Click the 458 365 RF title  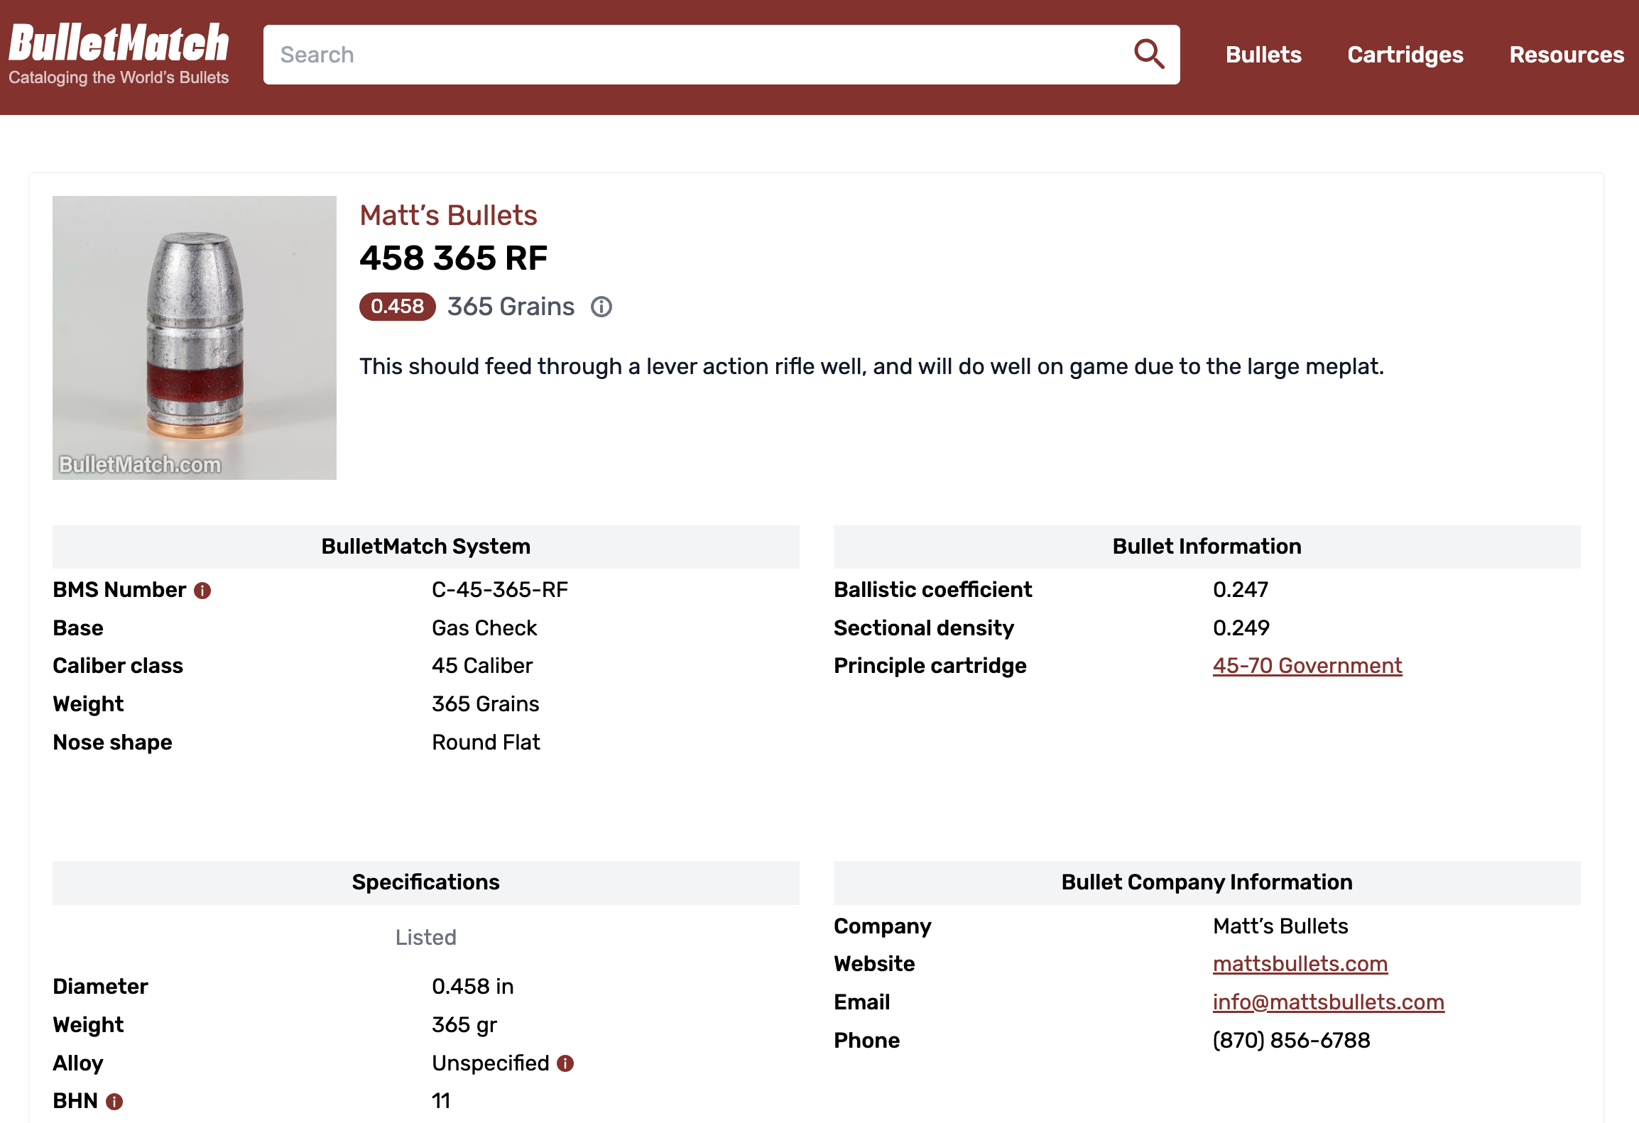[x=453, y=258]
